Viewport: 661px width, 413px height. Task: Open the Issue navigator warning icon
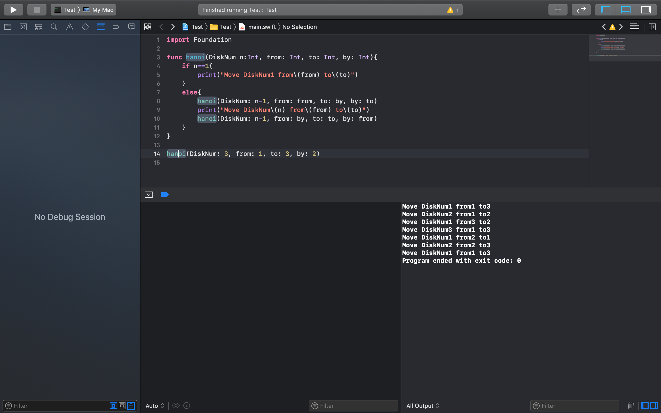pyautogui.click(x=70, y=27)
